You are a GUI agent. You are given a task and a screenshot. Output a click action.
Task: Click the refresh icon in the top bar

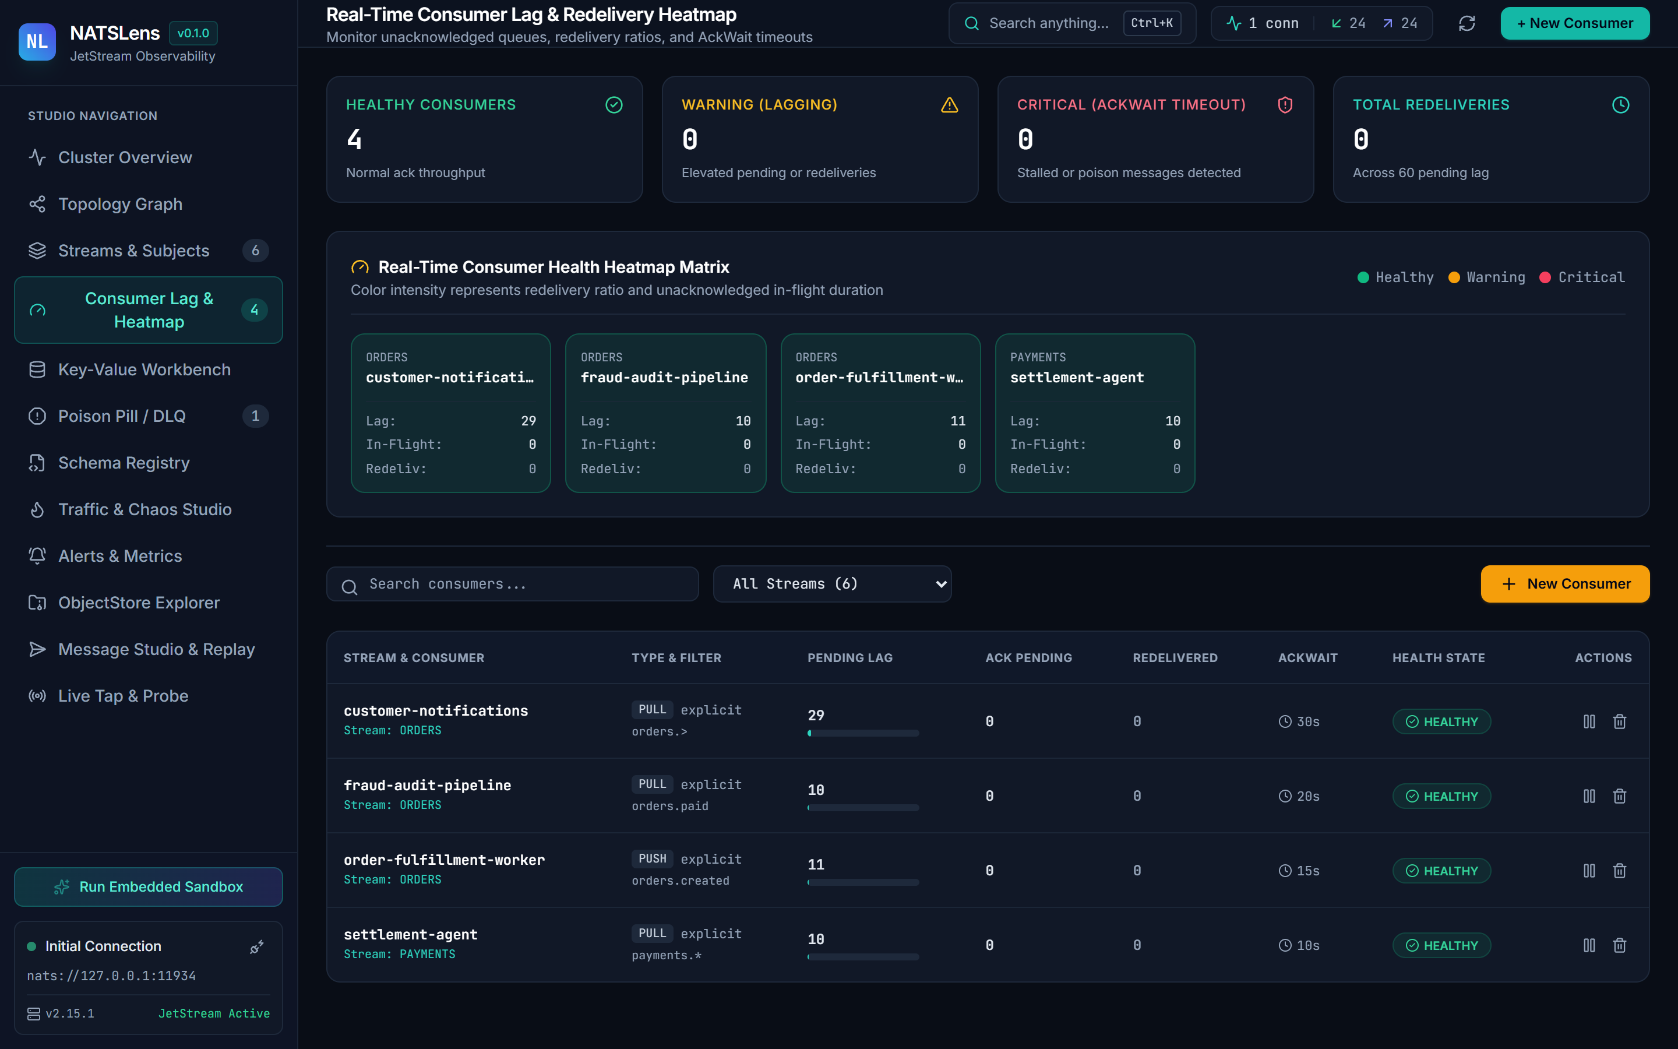pos(1467,23)
